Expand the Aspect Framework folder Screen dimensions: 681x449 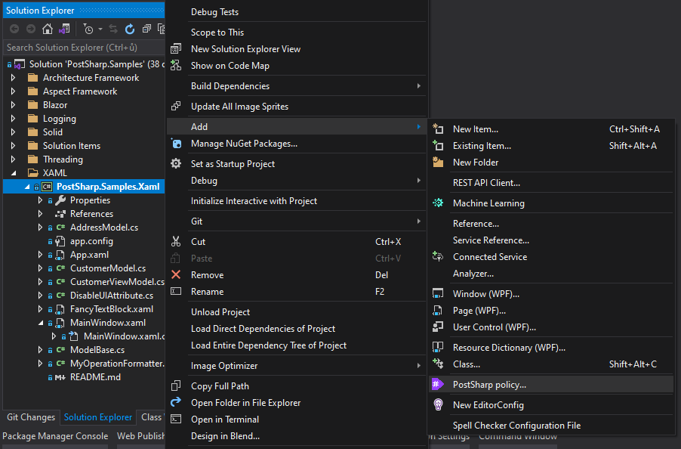coord(13,91)
